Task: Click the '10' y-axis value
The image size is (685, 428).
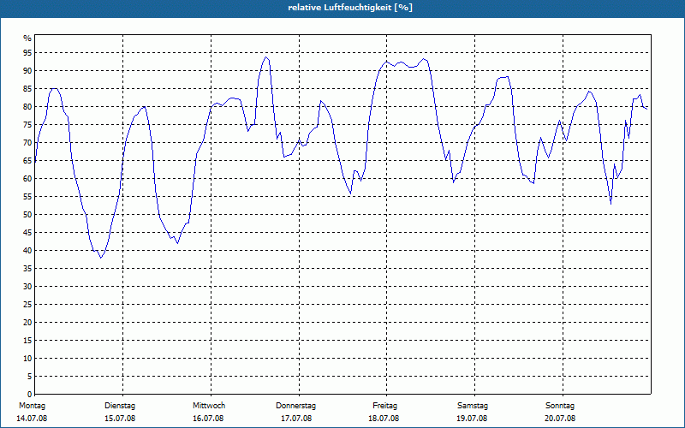Action: (27, 359)
